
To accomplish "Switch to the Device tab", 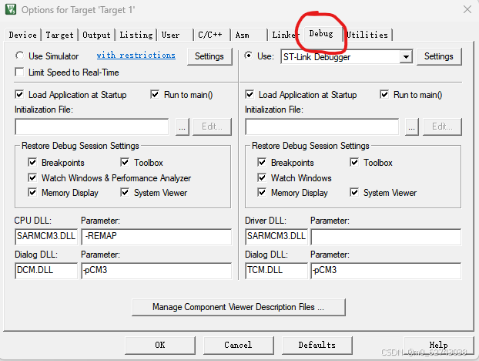I will 23,35.
